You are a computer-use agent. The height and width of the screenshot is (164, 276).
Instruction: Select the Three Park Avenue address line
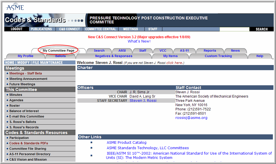[x=190, y=101]
